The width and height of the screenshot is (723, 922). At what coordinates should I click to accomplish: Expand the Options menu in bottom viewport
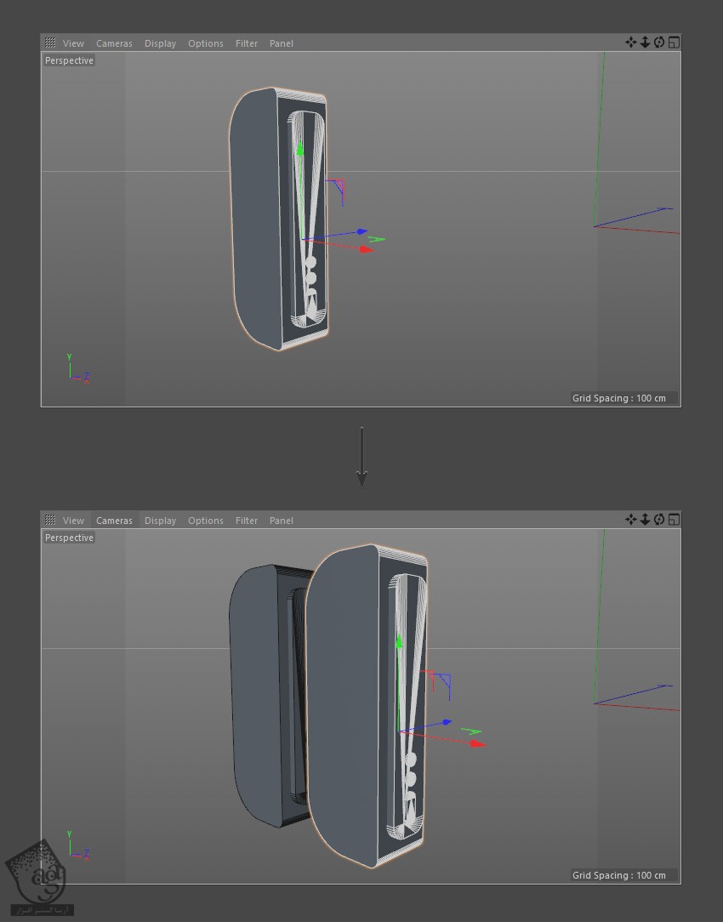[x=205, y=521]
